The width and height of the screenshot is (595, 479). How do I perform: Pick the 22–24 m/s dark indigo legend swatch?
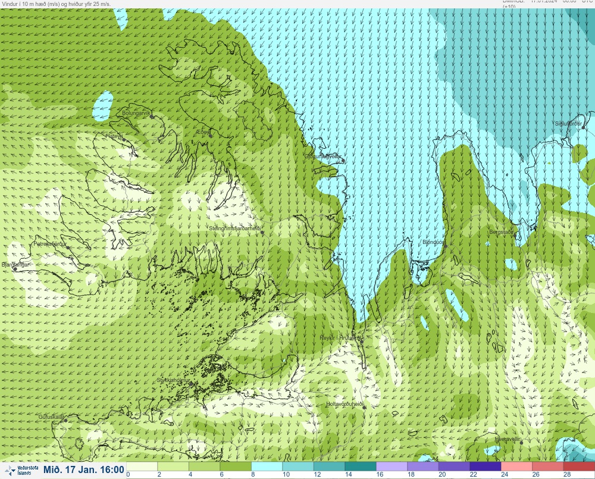486,466
